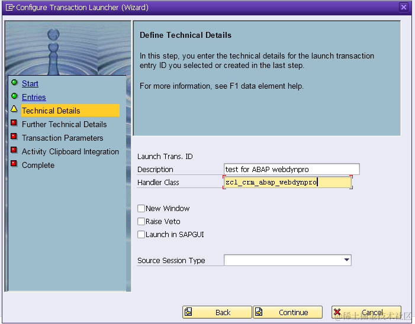Image resolution: width=415 pixels, height=324 pixels.
Task: Click the Source Session Type label
Action: [x=171, y=261]
